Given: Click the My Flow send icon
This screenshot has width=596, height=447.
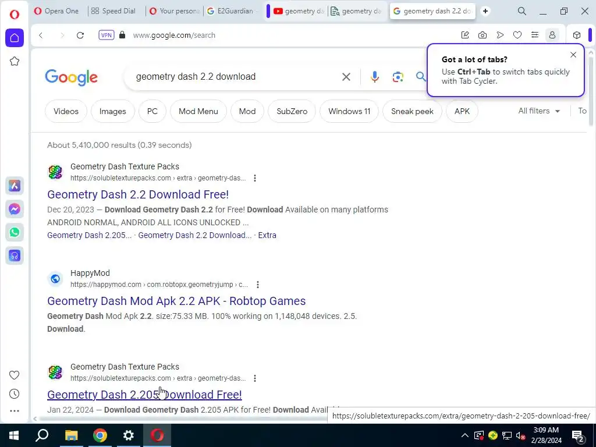Looking at the screenshot, I should coord(500,35).
